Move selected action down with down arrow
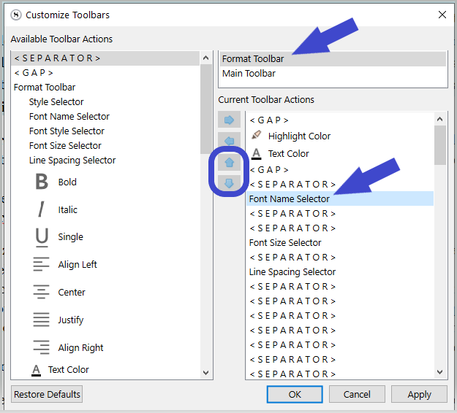This screenshot has width=457, height=413. [x=229, y=183]
